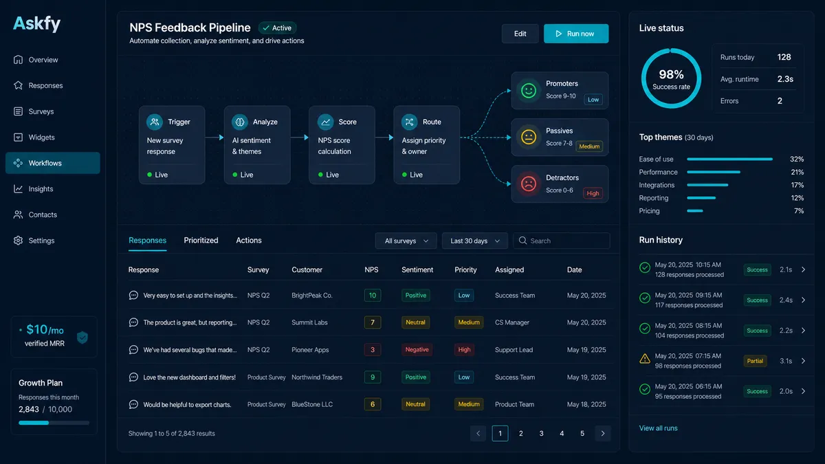
Task: Click the chat bubble icon for Summit Labs response
Action: pos(133,322)
